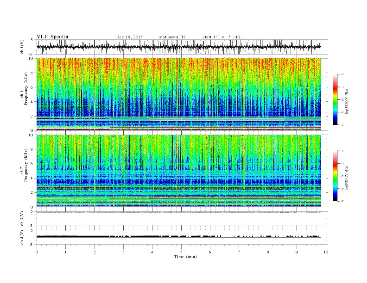Click the color scale bar beside ch.2 spectrogram

pyautogui.click(x=335, y=176)
